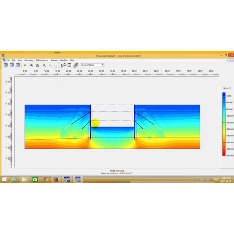Click the stress color legend bar
The image size is (234, 234).
point(224,124)
